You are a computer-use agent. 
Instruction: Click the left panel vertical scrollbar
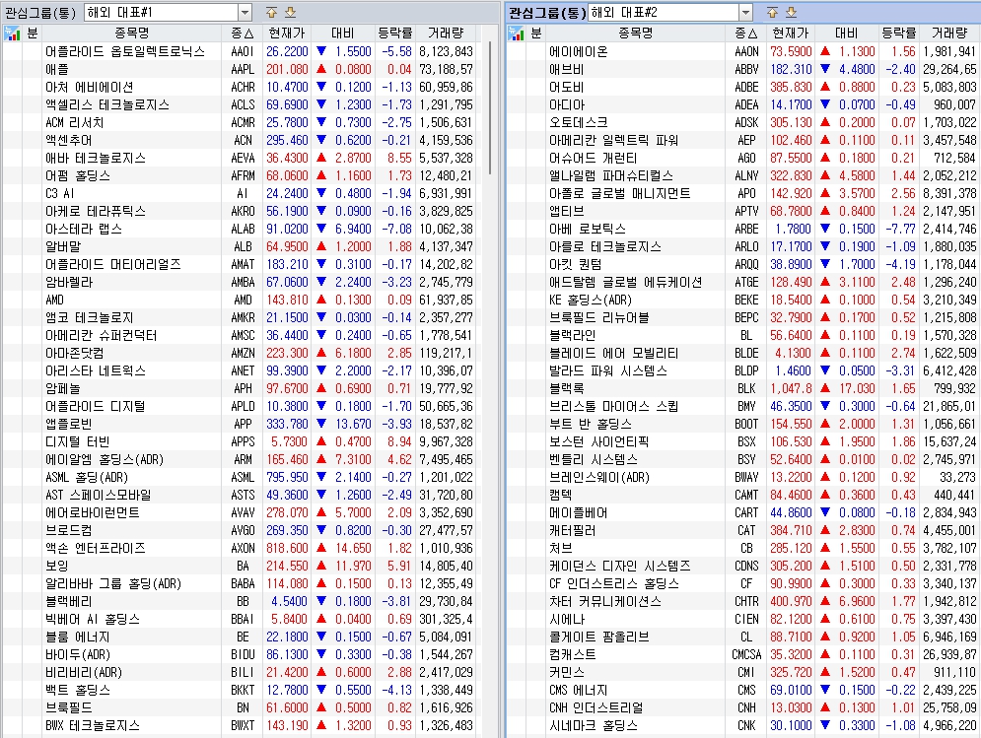(490, 108)
